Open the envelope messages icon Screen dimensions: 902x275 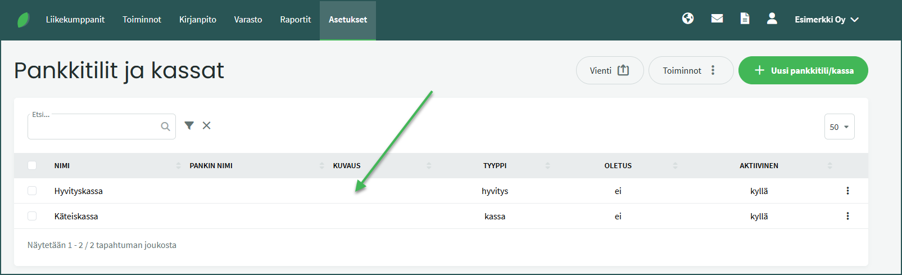click(717, 19)
